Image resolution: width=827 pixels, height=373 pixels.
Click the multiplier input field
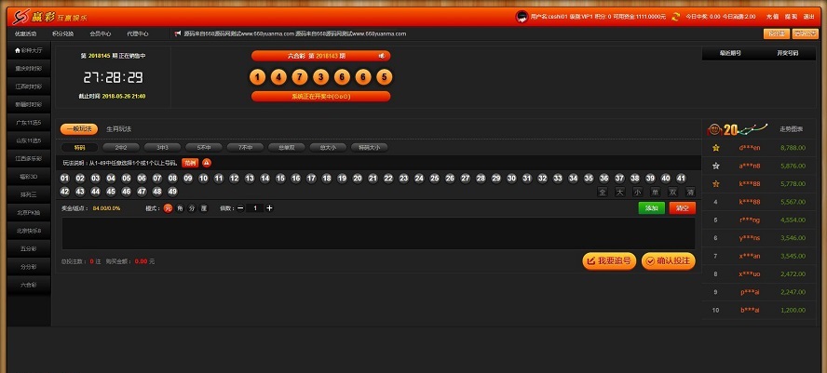(x=254, y=207)
